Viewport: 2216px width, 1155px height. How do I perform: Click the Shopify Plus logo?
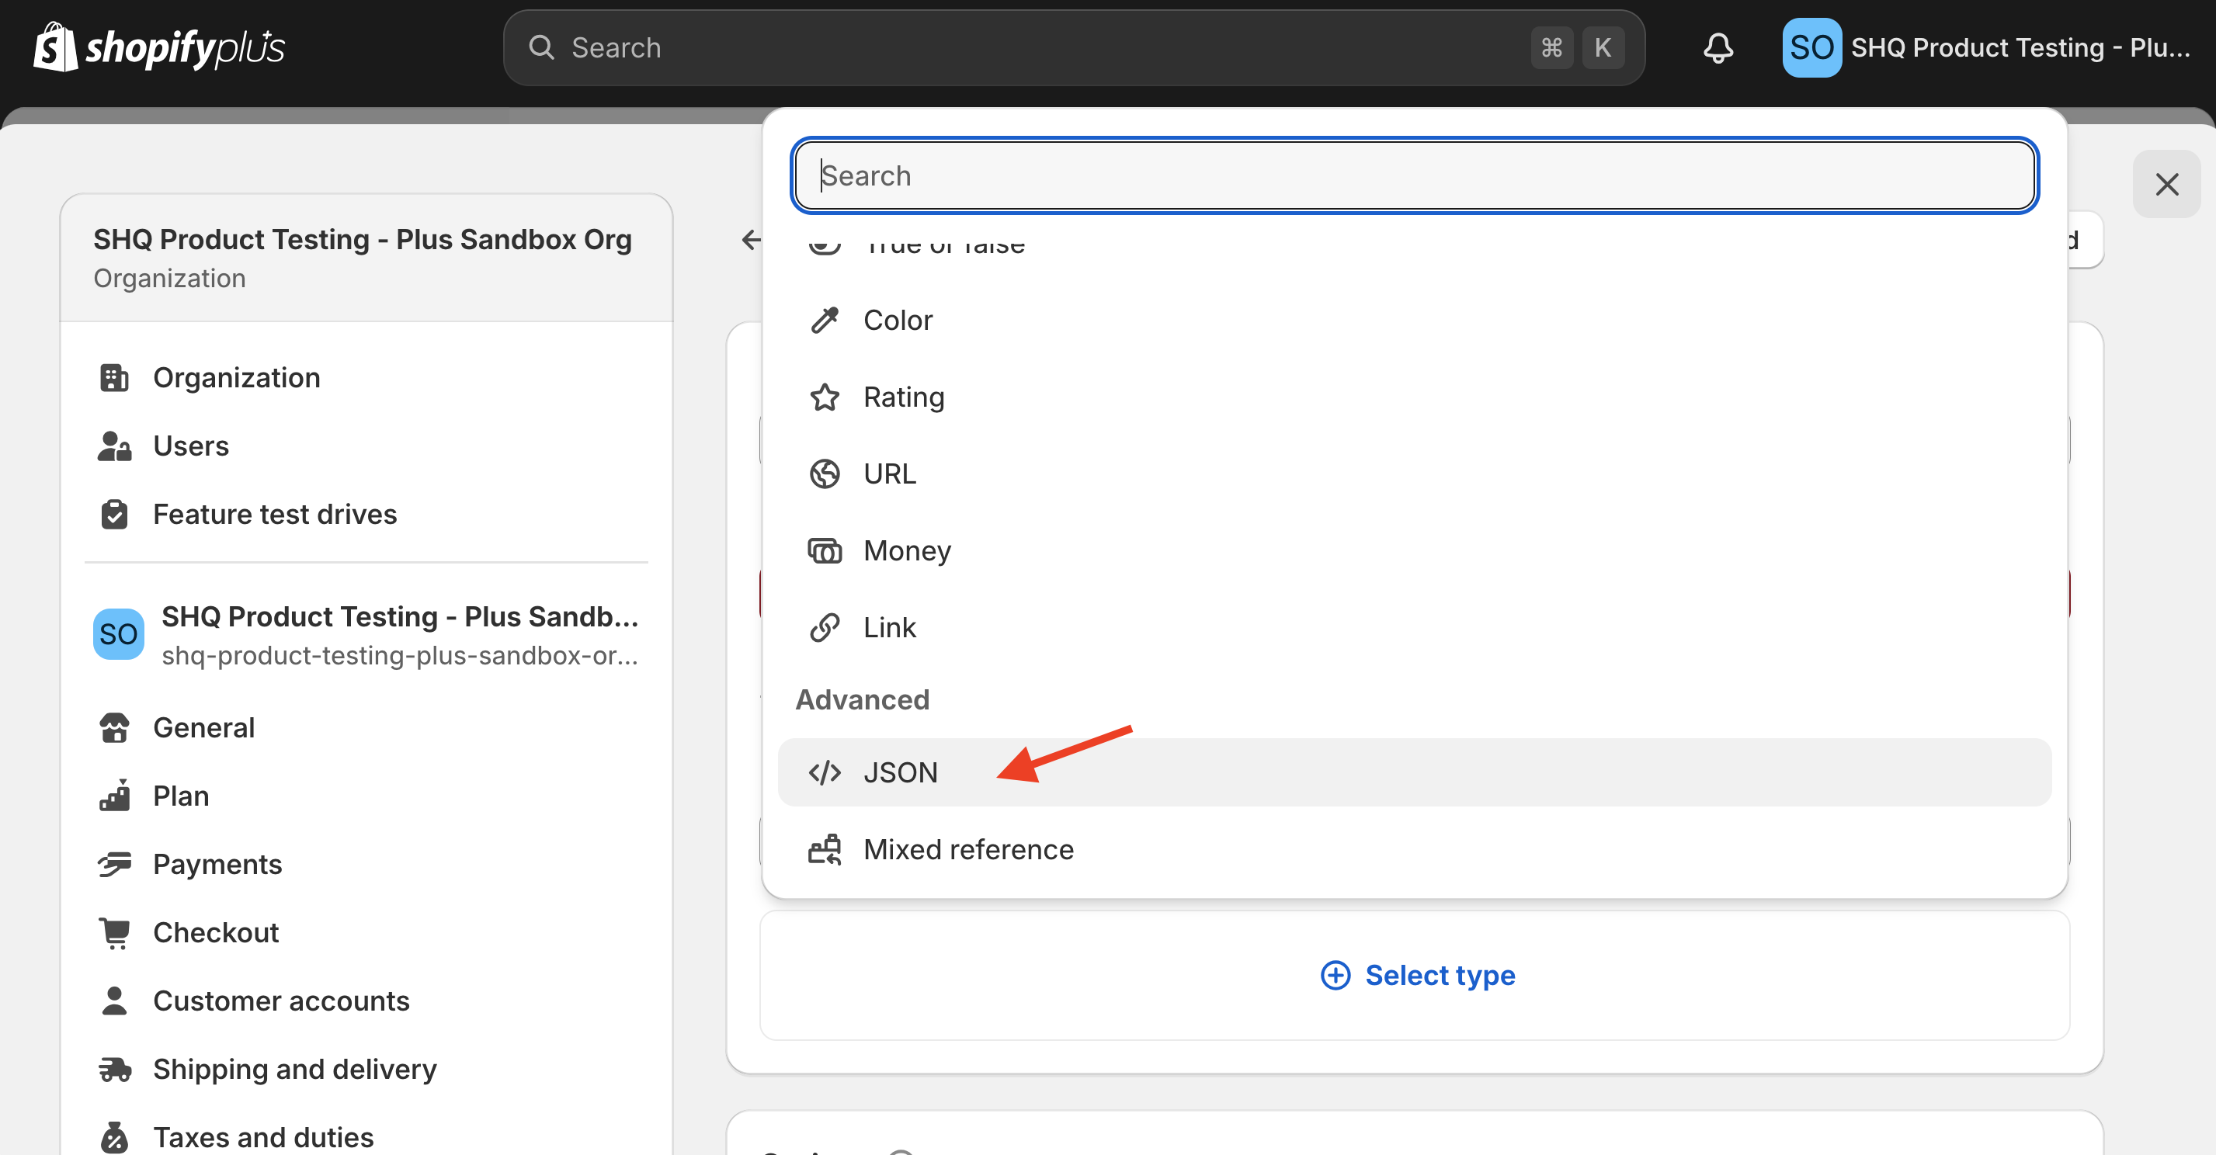point(159,47)
